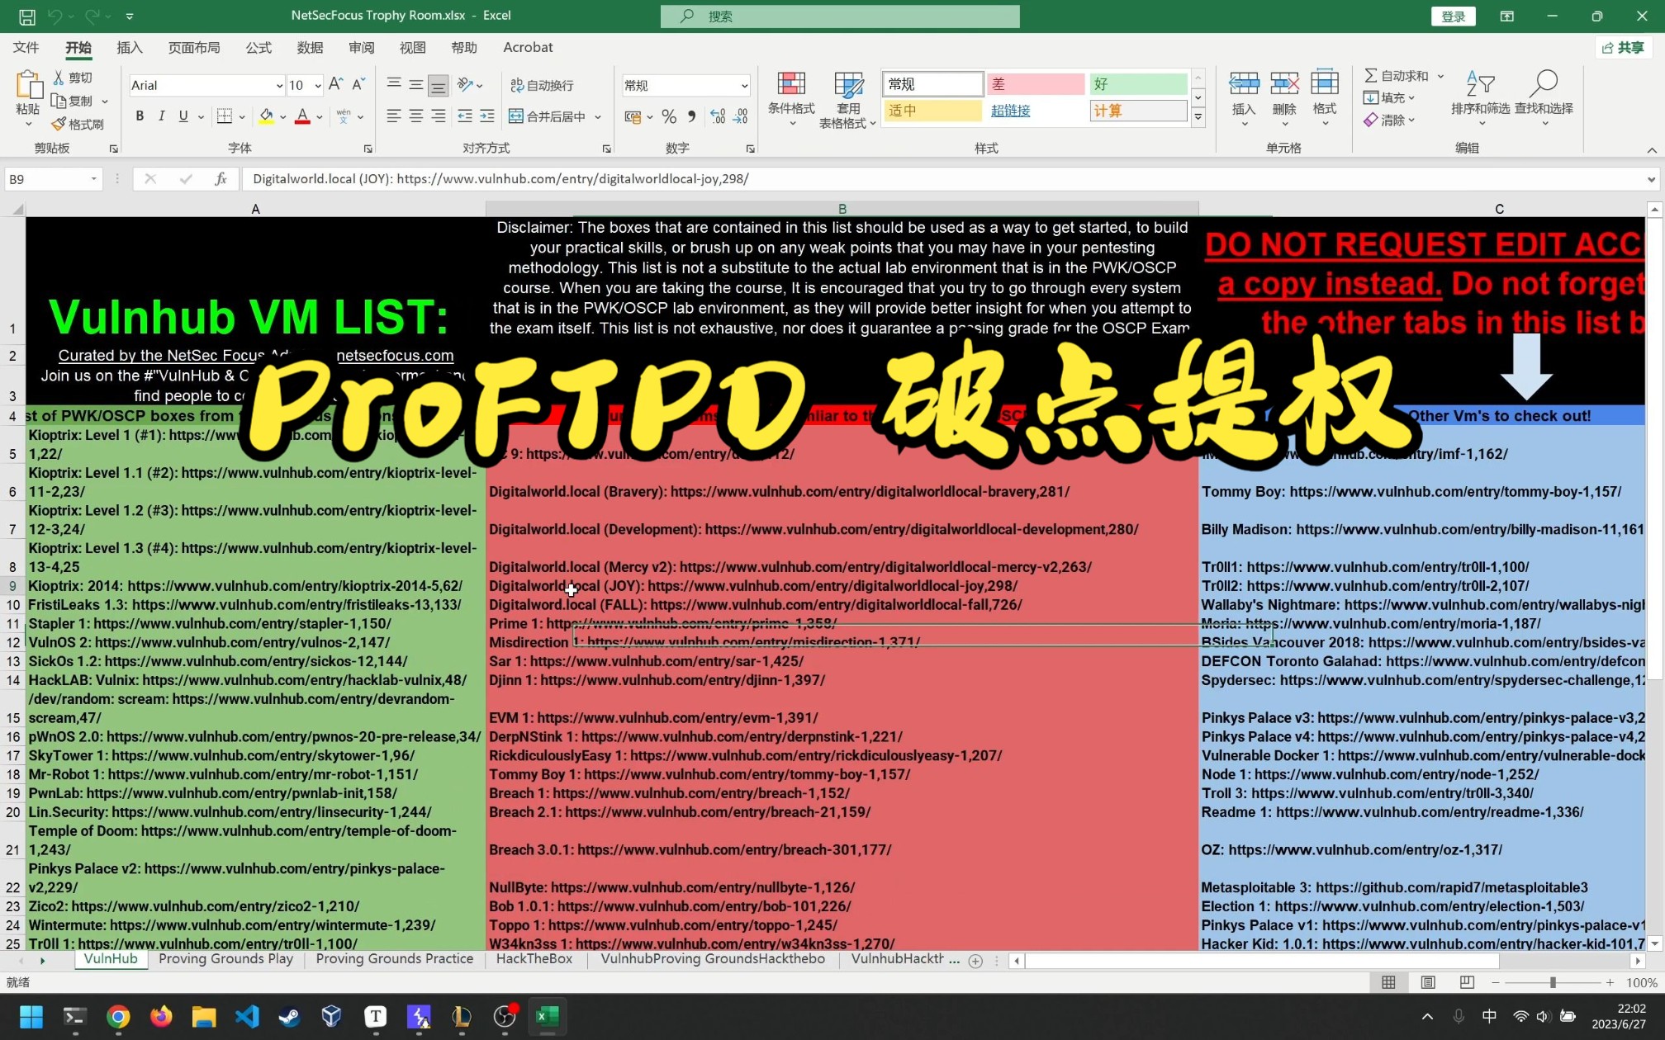Click the Paste clipboard icon
The width and height of the screenshot is (1665, 1040).
coord(28,86)
